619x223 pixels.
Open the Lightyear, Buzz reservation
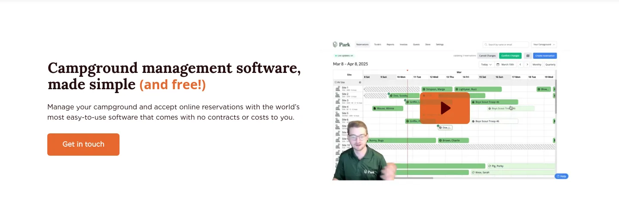[x=478, y=89]
